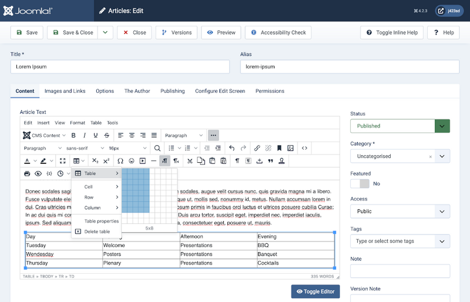The image size is (470, 302).
Task: Insert a blockquote
Action: point(270,161)
